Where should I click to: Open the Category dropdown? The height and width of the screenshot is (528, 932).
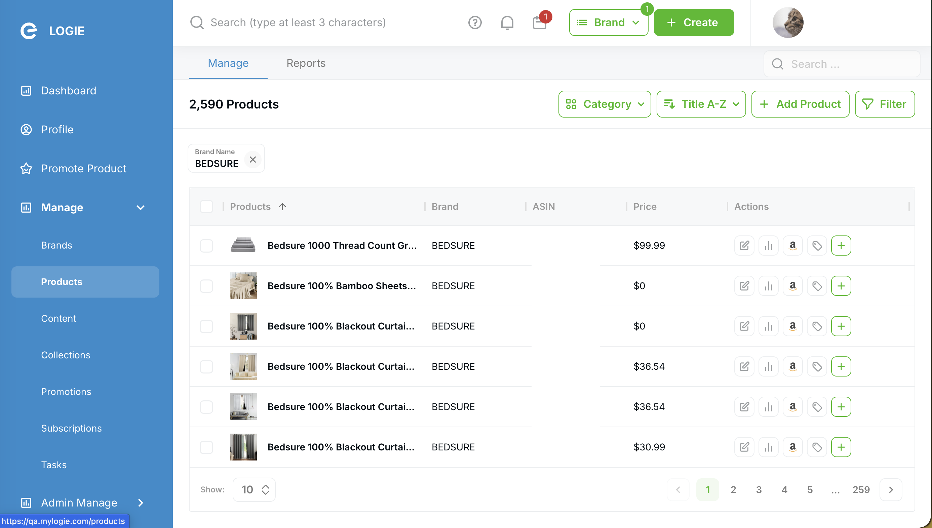pyautogui.click(x=605, y=104)
